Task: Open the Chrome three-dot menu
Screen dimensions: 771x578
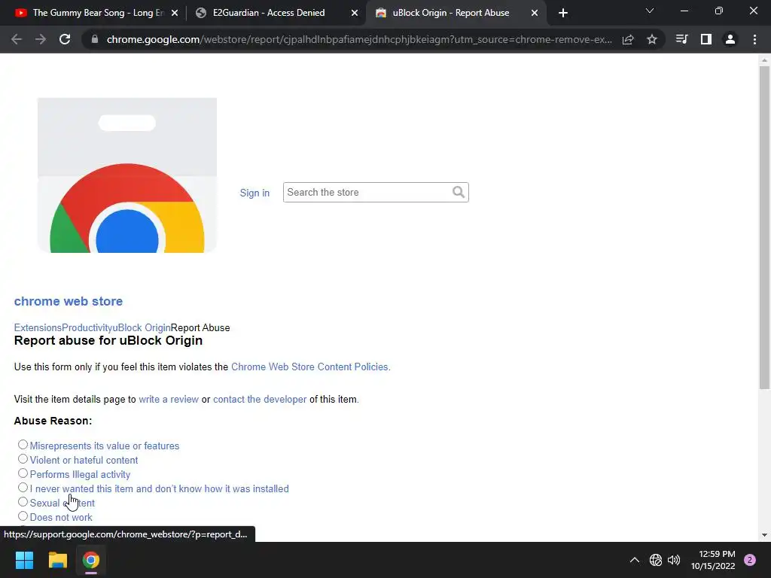Action: (x=754, y=39)
